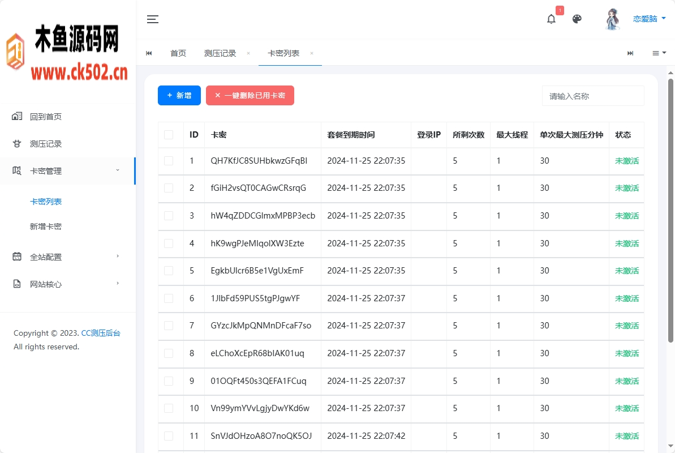Click the 网站核心 file icon
The image size is (675, 453).
point(17,284)
